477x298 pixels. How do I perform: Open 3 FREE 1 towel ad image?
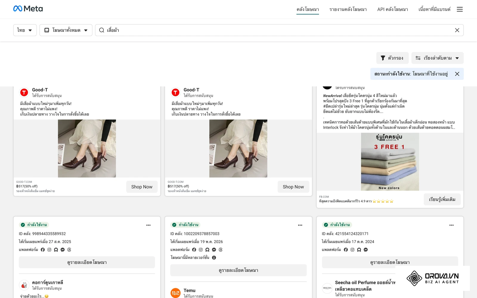coord(390,162)
